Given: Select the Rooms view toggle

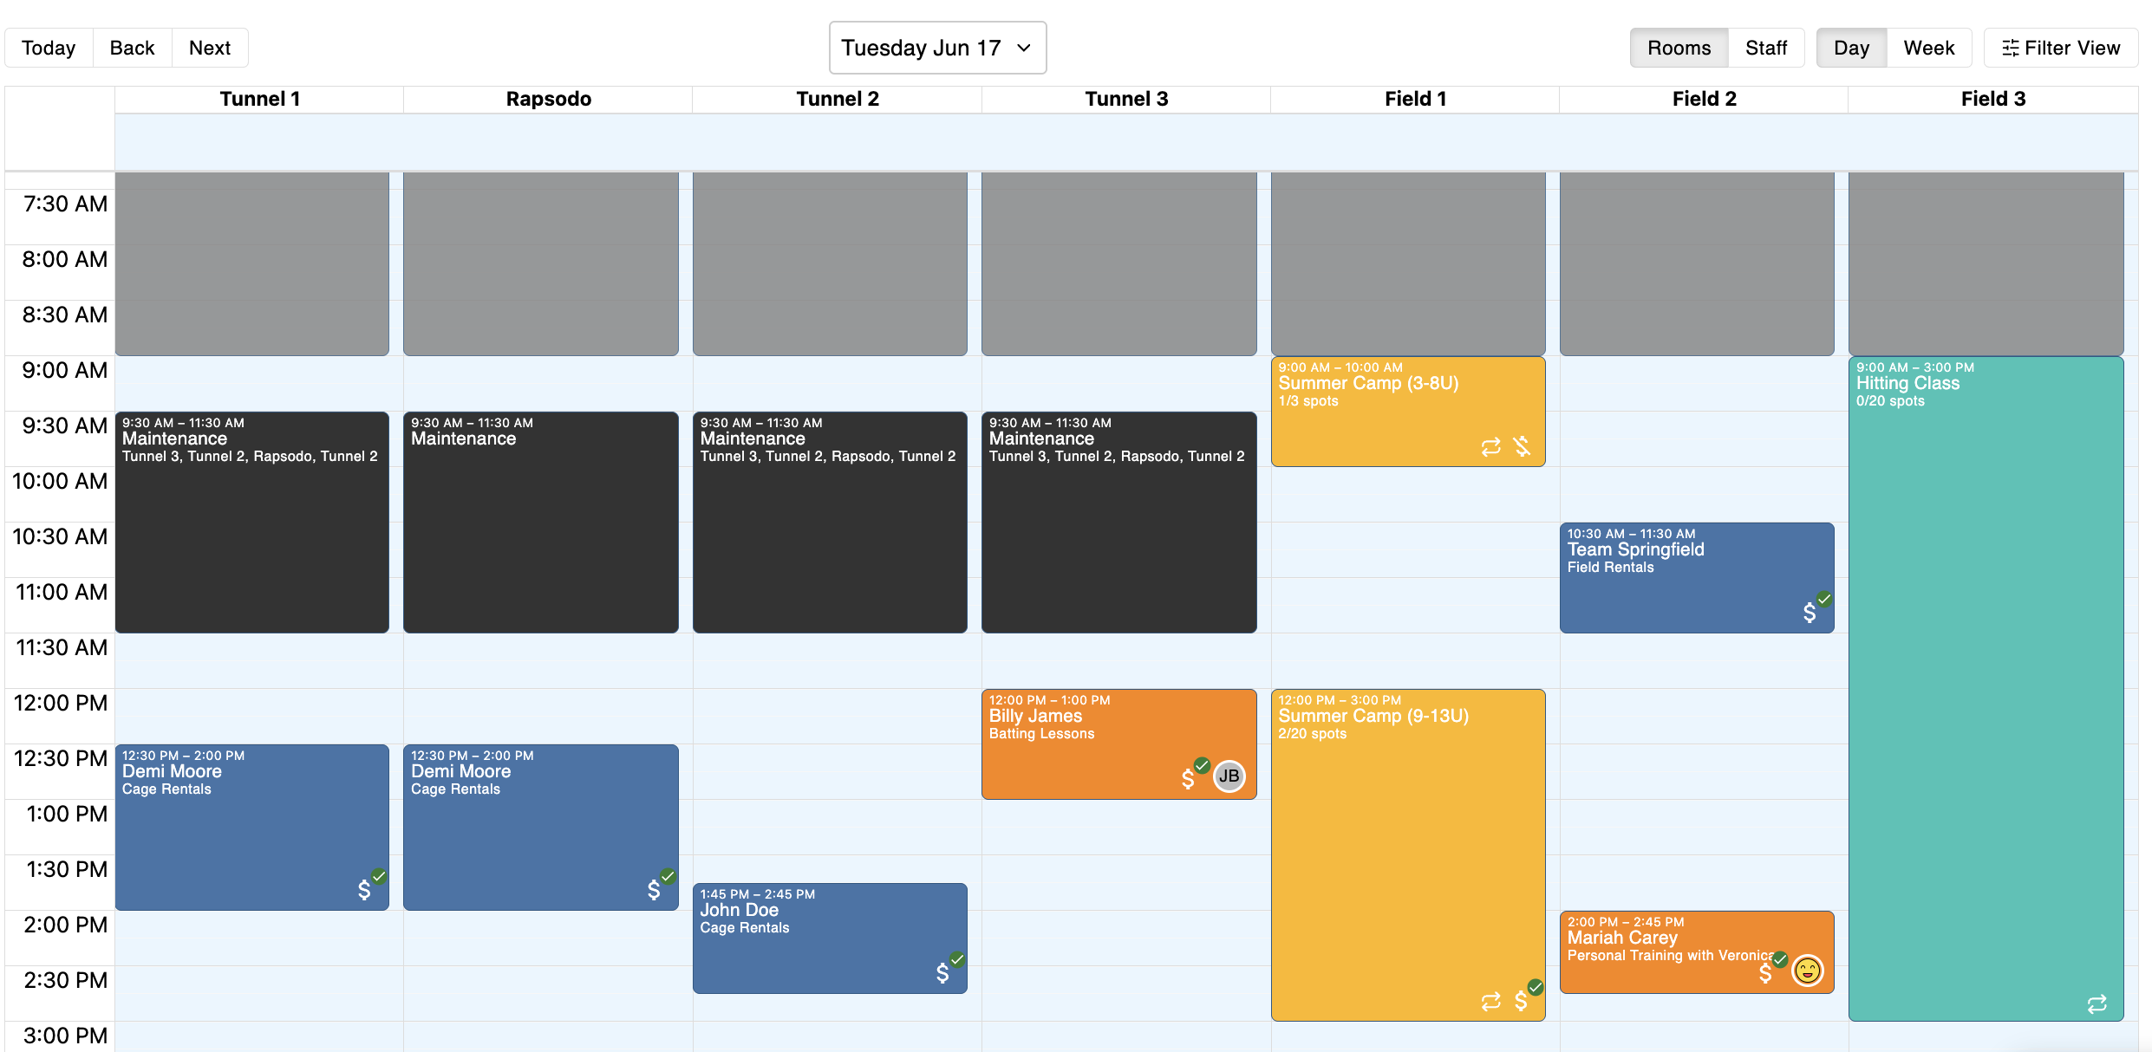Looking at the screenshot, I should [x=1679, y=48].
